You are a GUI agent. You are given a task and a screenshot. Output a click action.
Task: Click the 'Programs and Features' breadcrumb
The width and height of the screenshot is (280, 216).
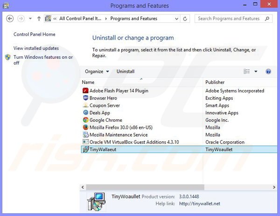[x=133, y=19]
